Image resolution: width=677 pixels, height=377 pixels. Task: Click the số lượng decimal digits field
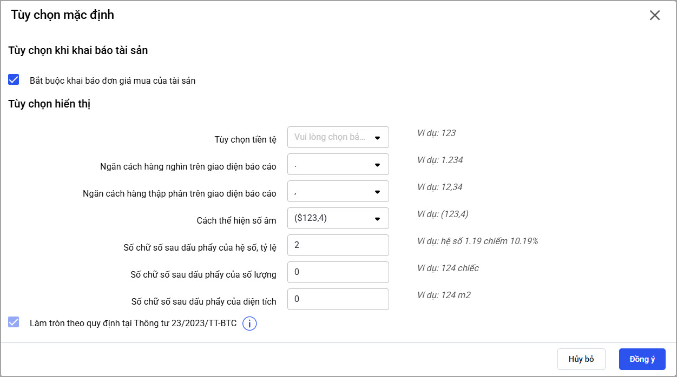338,272
